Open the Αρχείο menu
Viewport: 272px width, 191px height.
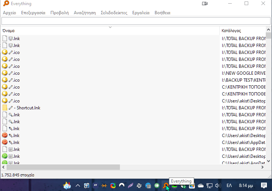[10, 13]
